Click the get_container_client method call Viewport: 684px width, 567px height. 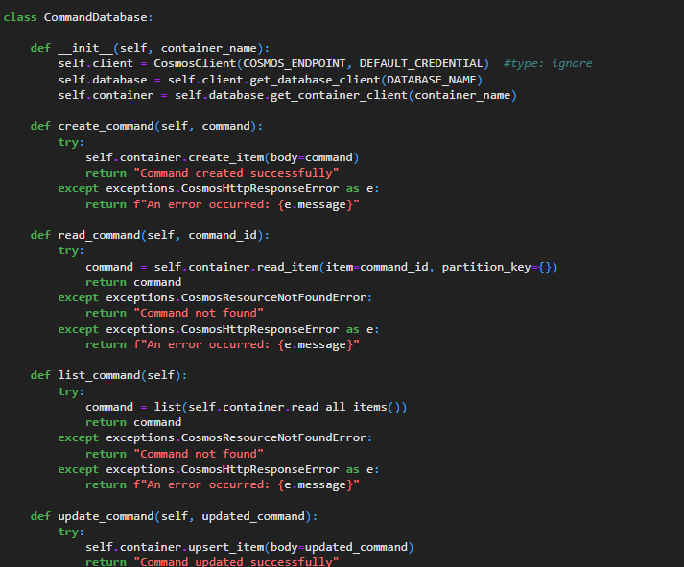[x=339, y=95]
